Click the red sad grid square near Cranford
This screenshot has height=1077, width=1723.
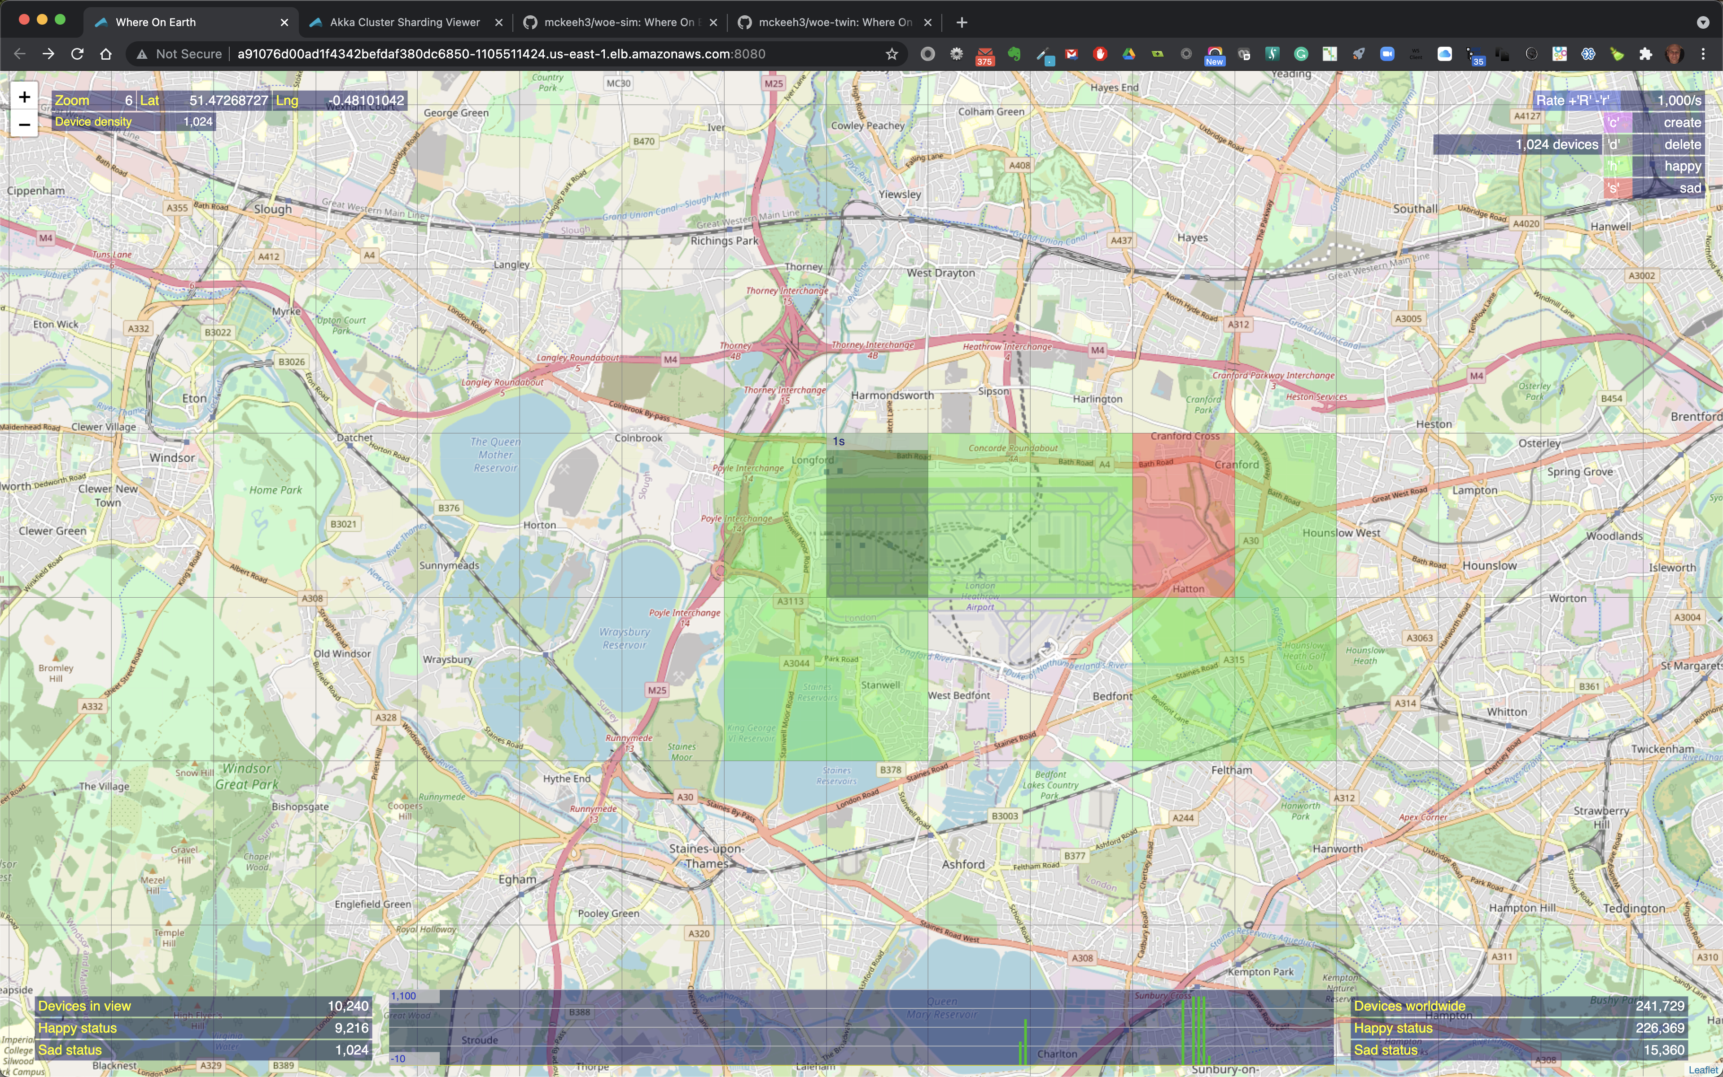tap(1183, 515)
